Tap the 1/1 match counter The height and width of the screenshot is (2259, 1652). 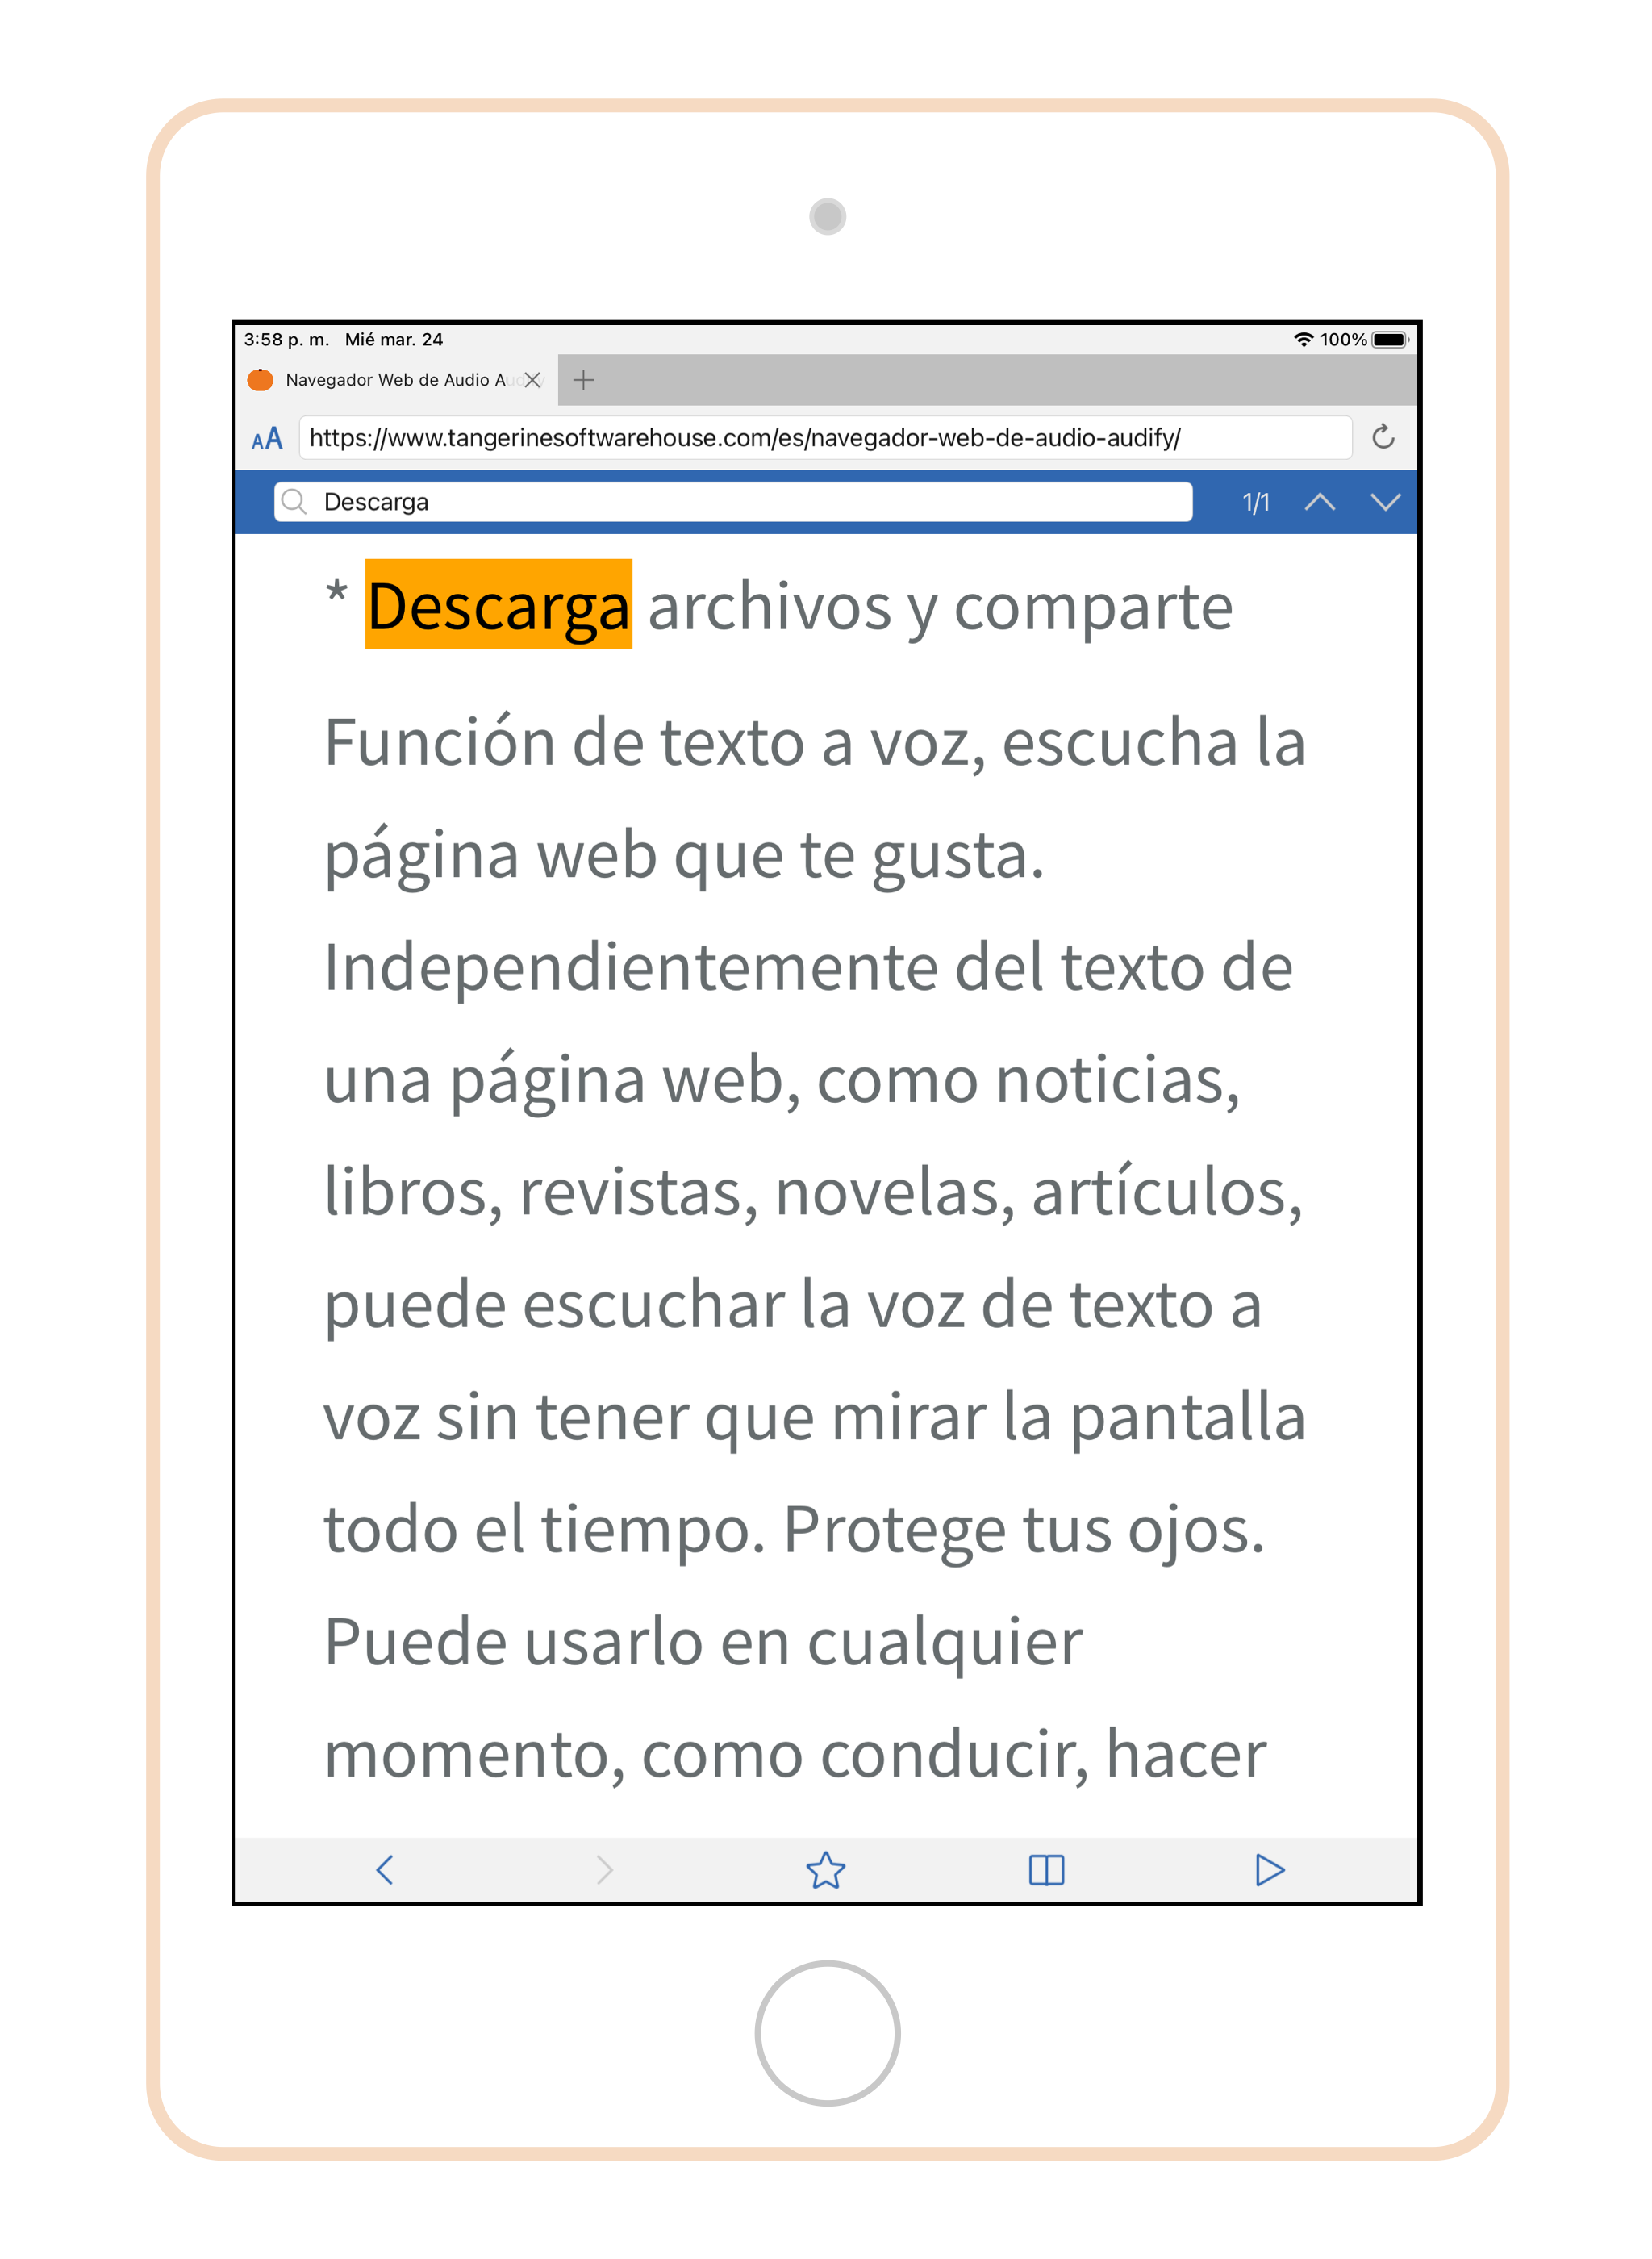(x=1256, y=502)
